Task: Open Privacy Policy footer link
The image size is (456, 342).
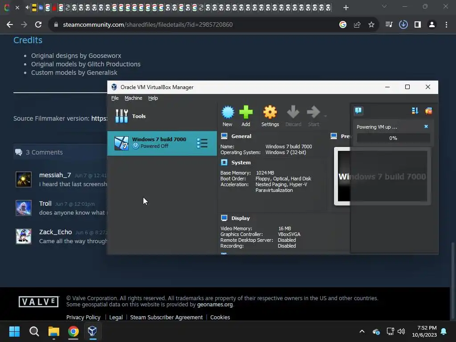Action: (83, 317)
